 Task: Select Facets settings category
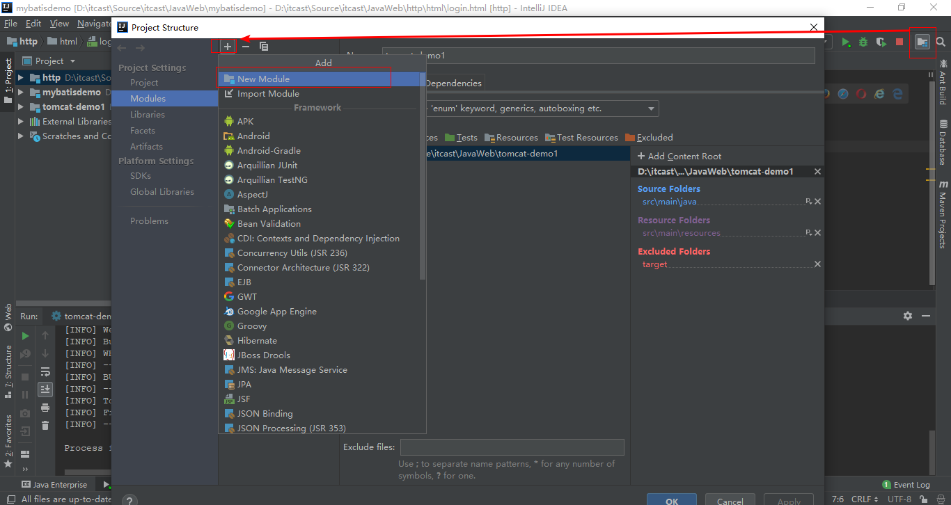point(143,131)
